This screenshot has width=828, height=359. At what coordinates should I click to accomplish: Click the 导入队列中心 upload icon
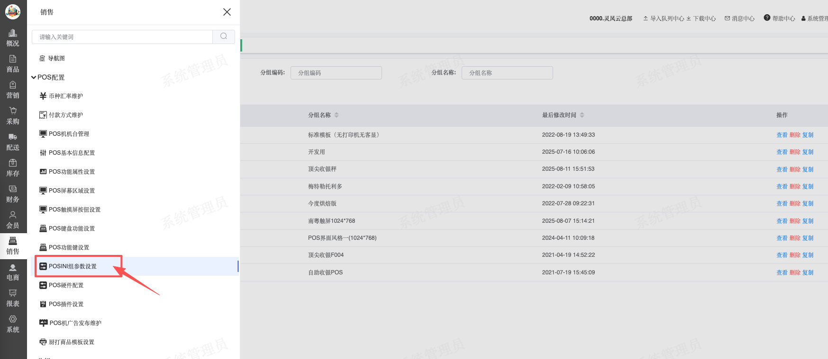646,18
